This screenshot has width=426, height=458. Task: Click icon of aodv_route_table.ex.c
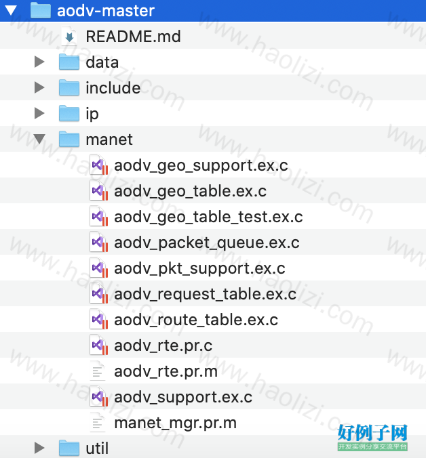pos(99,320)
